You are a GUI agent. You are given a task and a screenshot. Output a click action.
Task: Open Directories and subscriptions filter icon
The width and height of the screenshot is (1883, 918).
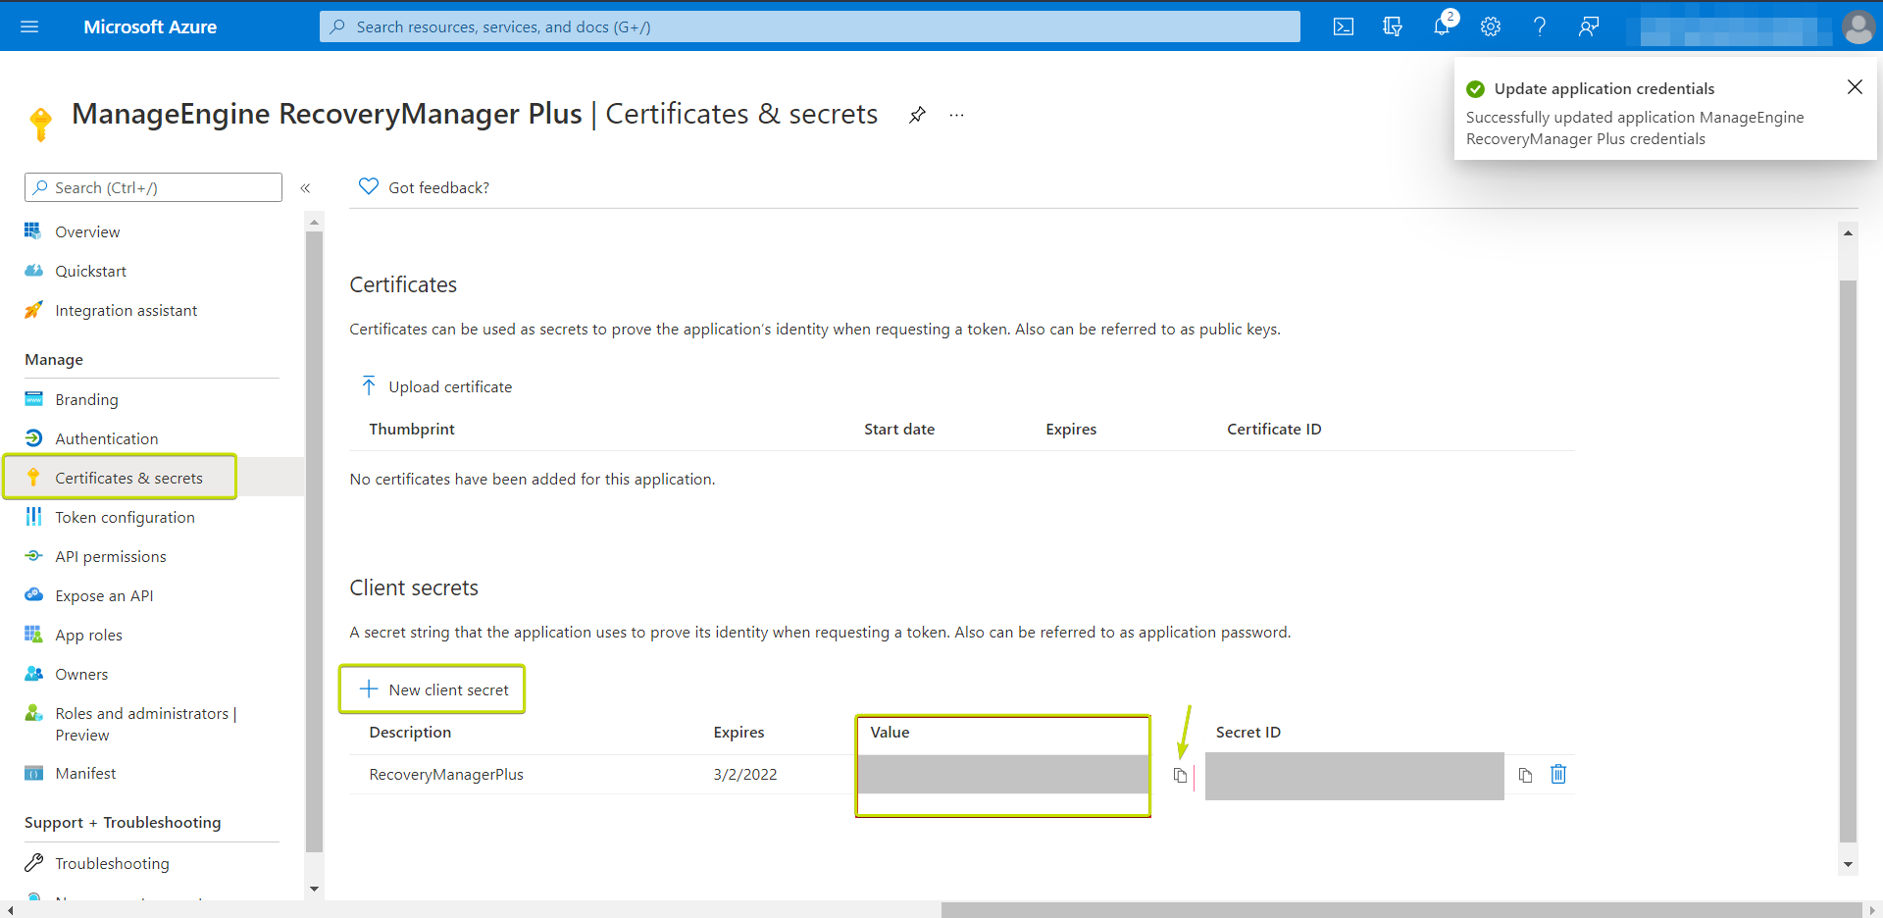point(1393,26)
